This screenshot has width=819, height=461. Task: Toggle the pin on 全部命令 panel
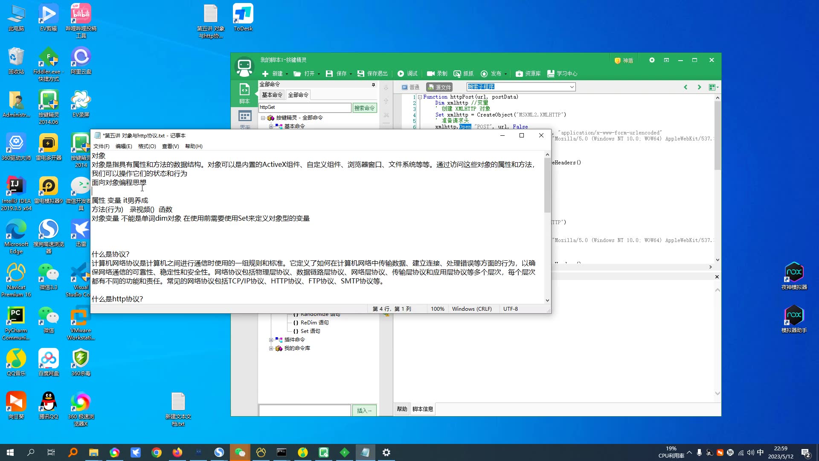(373, 85)
